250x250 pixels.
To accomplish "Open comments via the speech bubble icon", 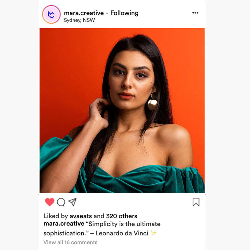I will pos(61,202).
